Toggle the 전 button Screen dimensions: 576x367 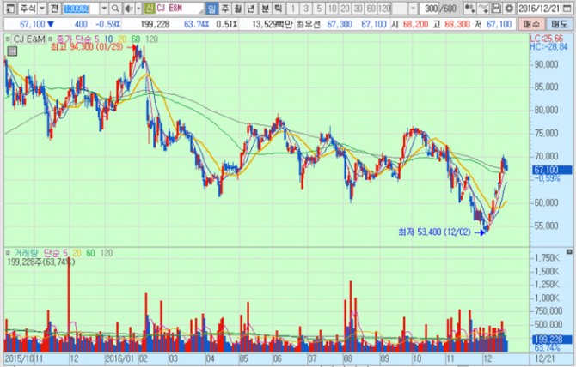point(54,9)
